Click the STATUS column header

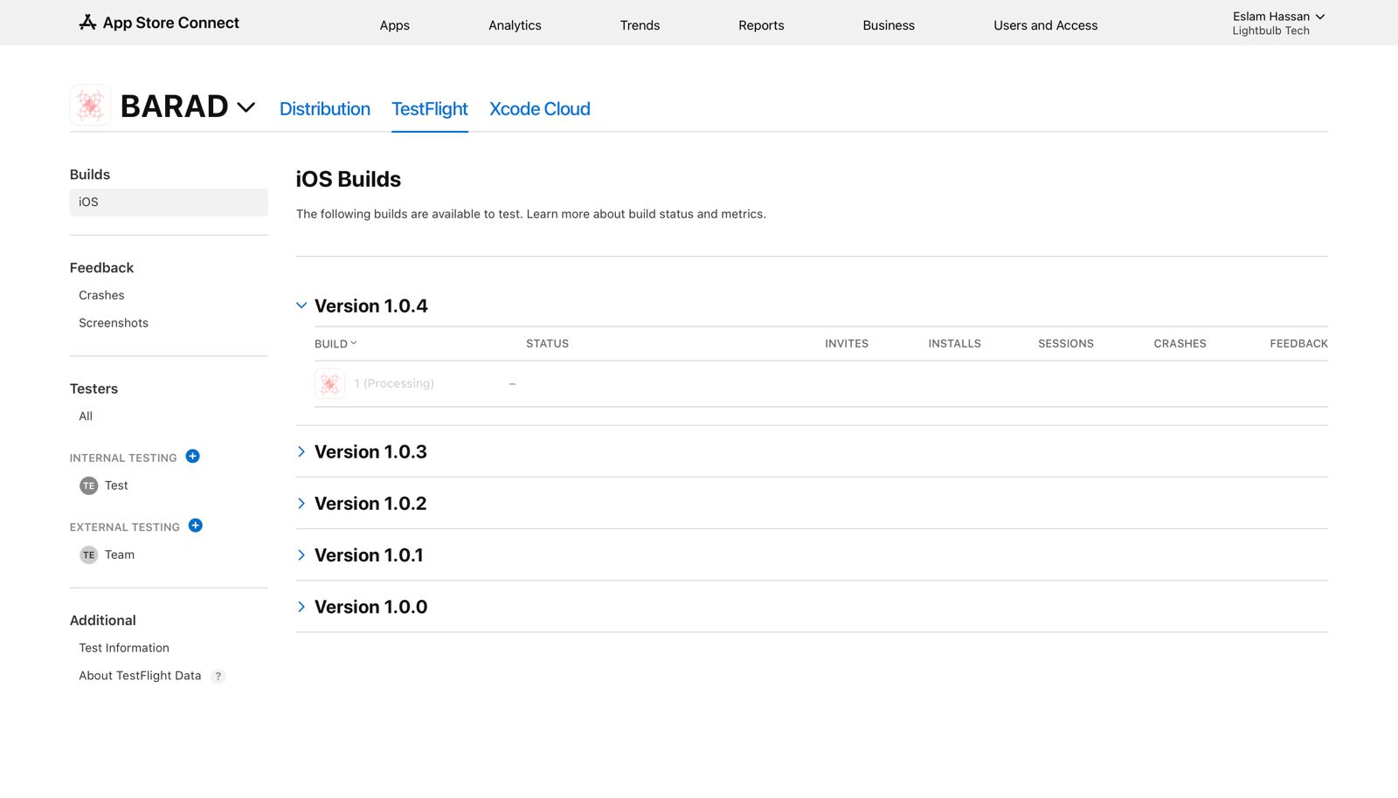[x=547, y=344]
